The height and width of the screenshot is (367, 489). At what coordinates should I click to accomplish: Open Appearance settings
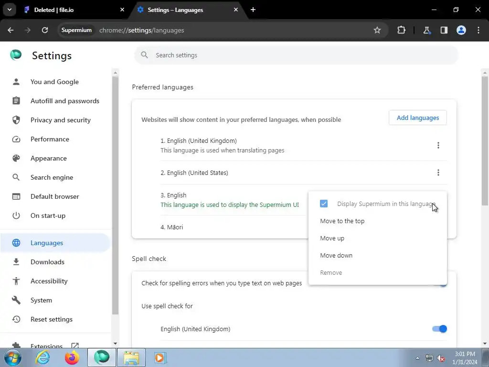(54, 158)
